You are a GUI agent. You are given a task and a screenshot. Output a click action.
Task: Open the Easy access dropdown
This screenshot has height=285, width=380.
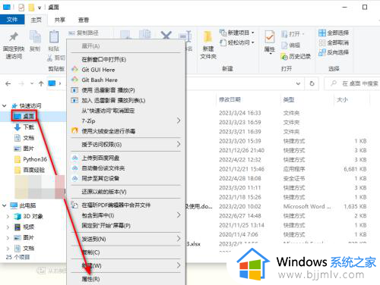[x=237, y=42]
